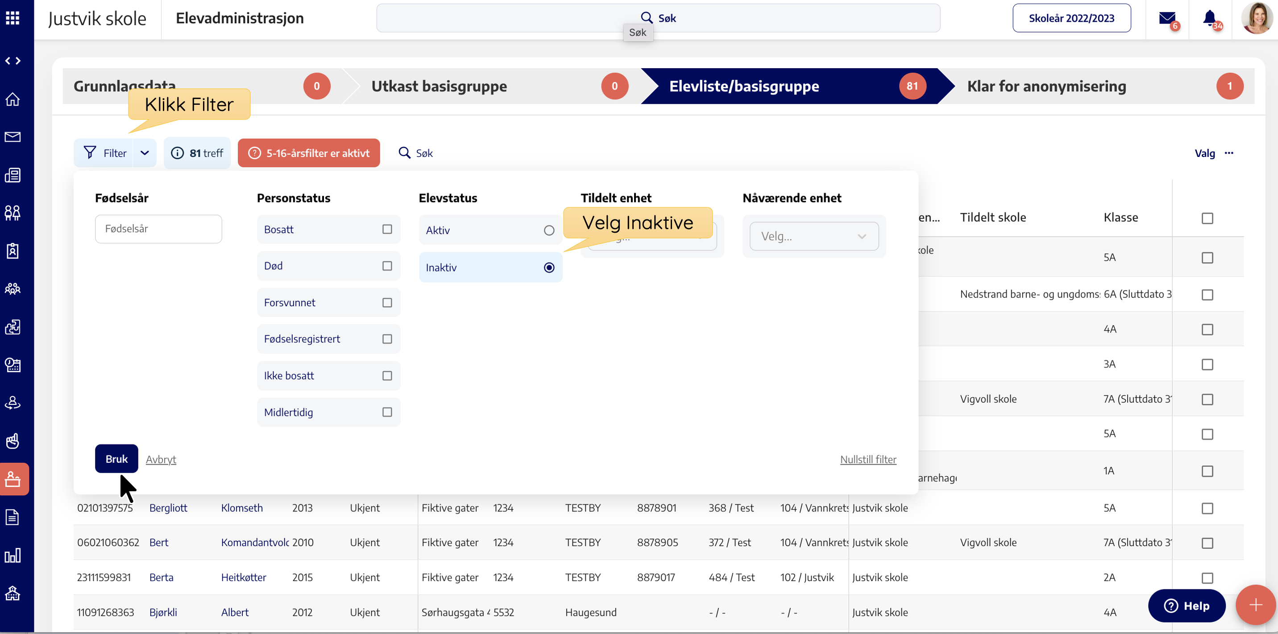The width and height of the screenshot is (1278, 634).
Task: Click the Bruk button to apply filter
Action: tap(116, 458)
